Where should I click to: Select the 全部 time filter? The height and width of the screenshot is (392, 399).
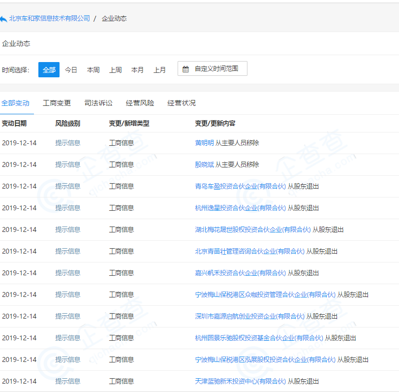tap(49, 69)
